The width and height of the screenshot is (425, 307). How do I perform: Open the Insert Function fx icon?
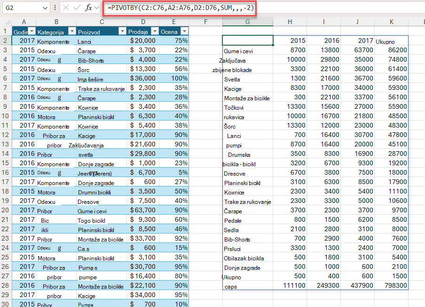(88, 8)
